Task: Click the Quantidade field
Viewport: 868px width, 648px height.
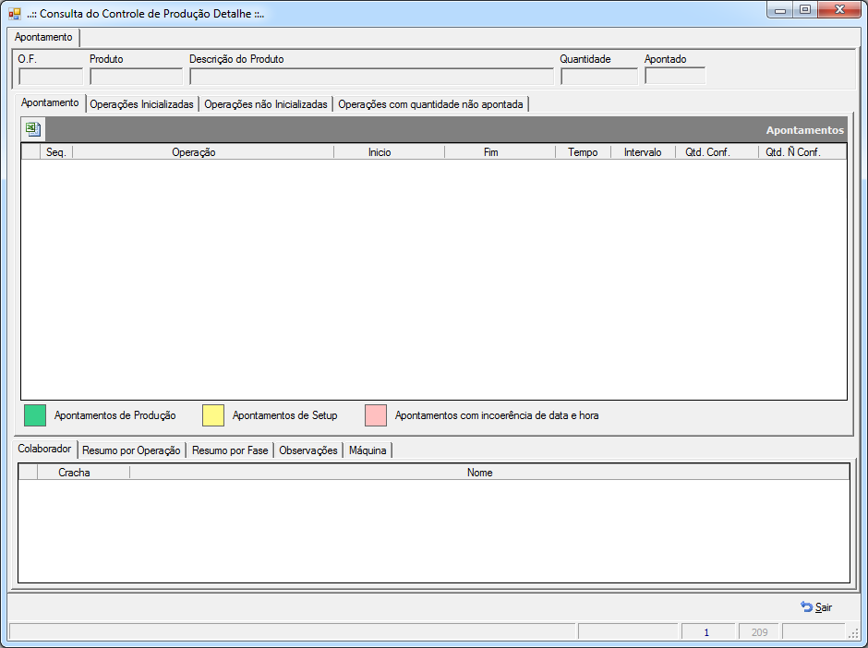Action: pos(599,77)
